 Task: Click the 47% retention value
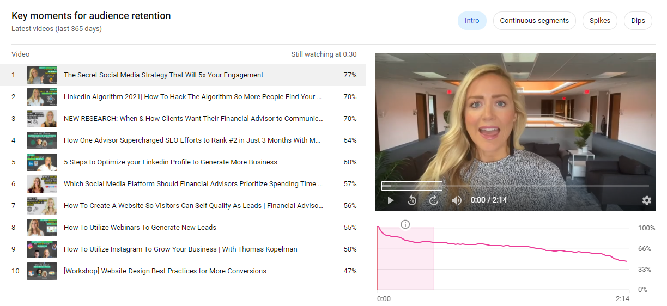pyautogui.click(x=350, y=271)
